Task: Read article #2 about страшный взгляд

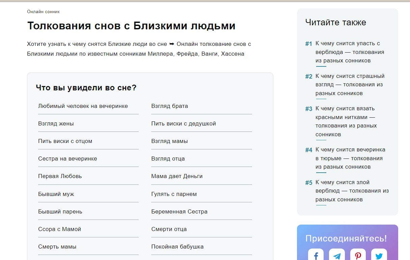Action: pyautogui.click(x=350, y=85)
